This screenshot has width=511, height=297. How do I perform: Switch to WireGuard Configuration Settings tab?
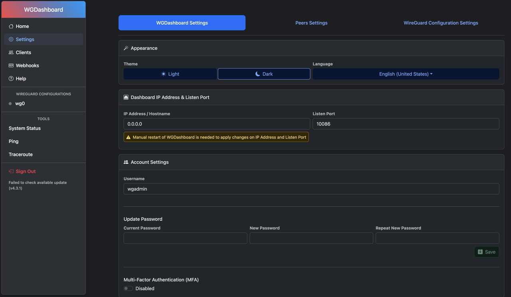[441, 23]
